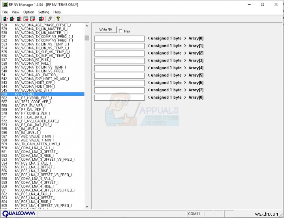Select NV_AGC_VALUE_3_MIN_I row

43,136
